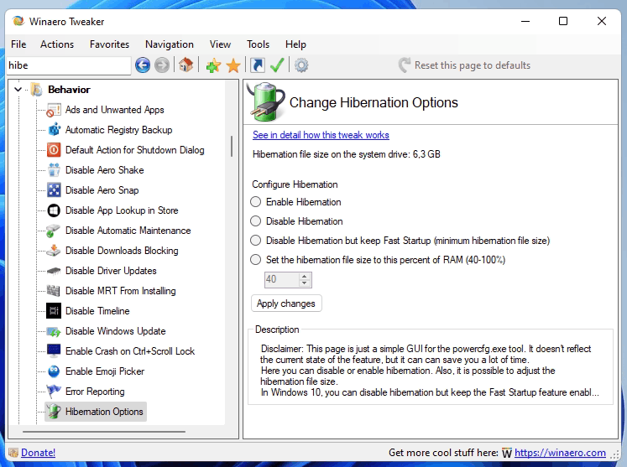Click the Ads and Unwanted Apps icon

(54, 110)
